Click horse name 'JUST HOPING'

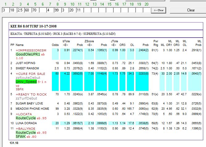[26, 63]
